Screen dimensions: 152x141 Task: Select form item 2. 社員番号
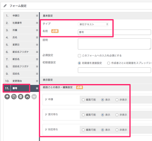[x=21, y=23]
